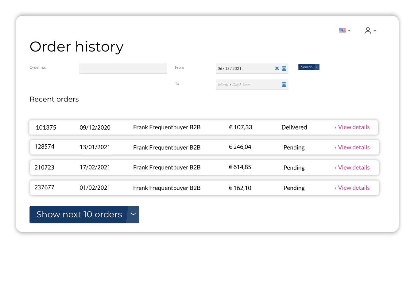Select order number 210723
The height and width of the screenshot is (289, 414).
click(44, 167)
